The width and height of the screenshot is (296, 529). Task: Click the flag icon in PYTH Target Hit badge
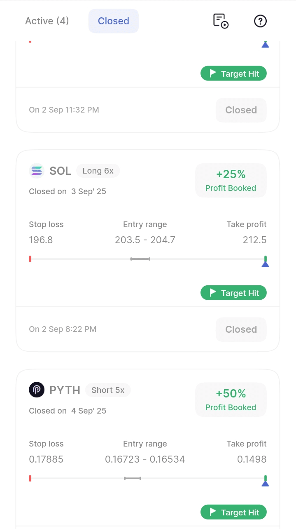(213, 512)
